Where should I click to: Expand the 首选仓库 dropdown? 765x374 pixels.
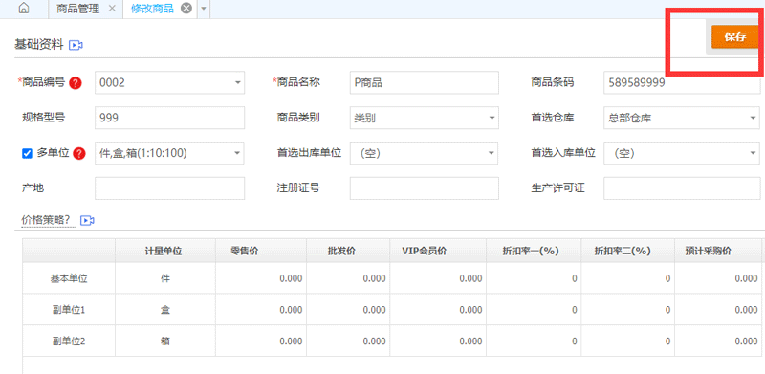pos(754,119)
